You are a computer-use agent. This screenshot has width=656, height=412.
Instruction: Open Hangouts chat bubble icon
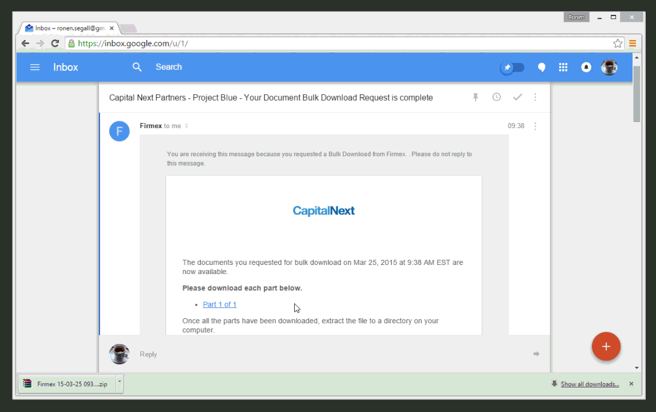click(x=542, y=68)
